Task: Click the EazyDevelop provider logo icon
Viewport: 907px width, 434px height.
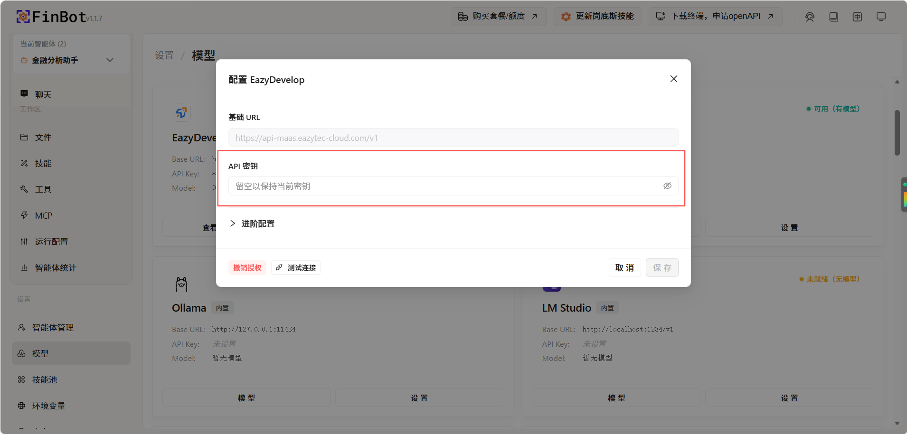Action: tap(181, 113)
